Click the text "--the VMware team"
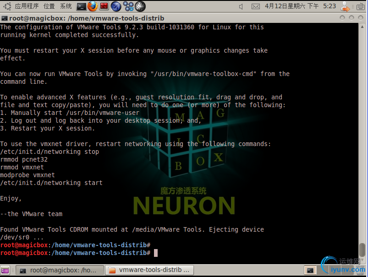Image resolution: width=368 pixels, height=277 pixels. (31, 214)
